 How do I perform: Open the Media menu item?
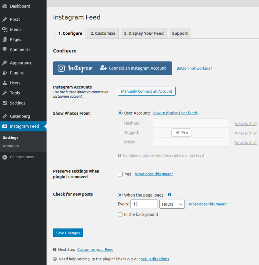coord(23,30)
